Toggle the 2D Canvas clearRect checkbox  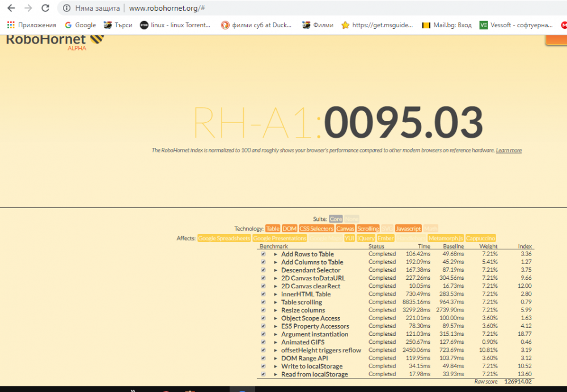pos(263,286)
